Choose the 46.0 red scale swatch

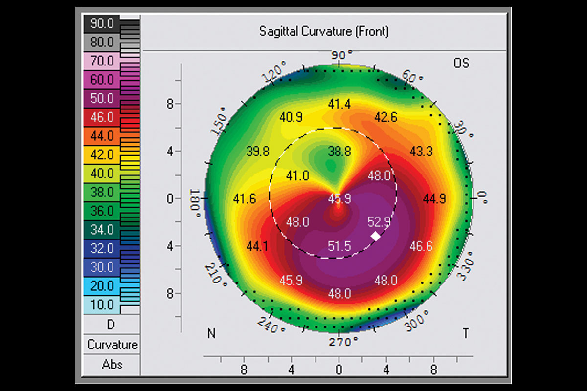pos(102,117)
